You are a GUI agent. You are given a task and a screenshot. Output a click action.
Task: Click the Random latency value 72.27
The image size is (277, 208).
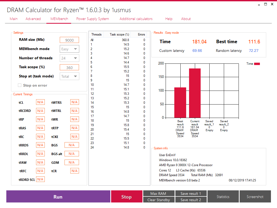(x=254, y=51)
